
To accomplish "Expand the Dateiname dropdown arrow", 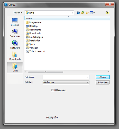I will [x=88, y=77].
